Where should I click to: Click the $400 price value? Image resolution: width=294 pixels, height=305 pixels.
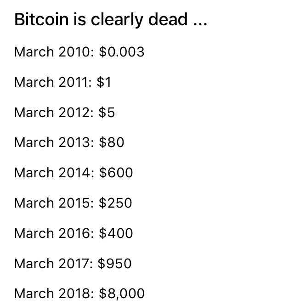pyautogui.click(x=116, y=233)
